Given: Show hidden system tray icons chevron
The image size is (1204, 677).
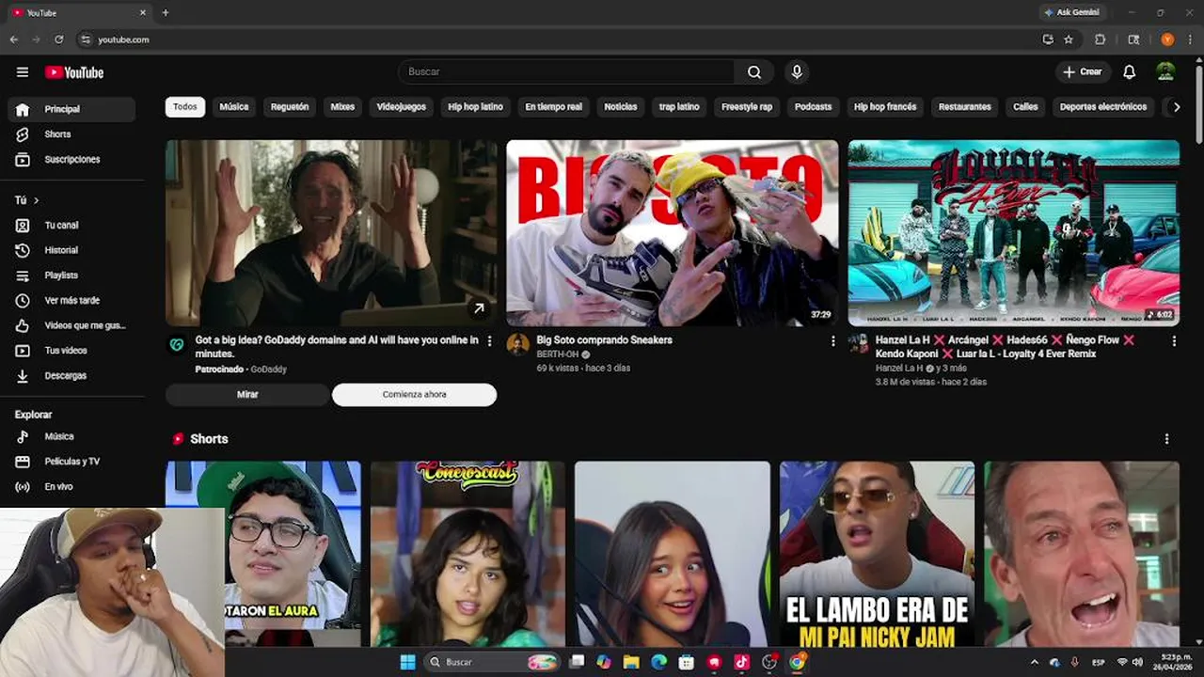Looking at the screenshot, I should [x=1035, y=662].
